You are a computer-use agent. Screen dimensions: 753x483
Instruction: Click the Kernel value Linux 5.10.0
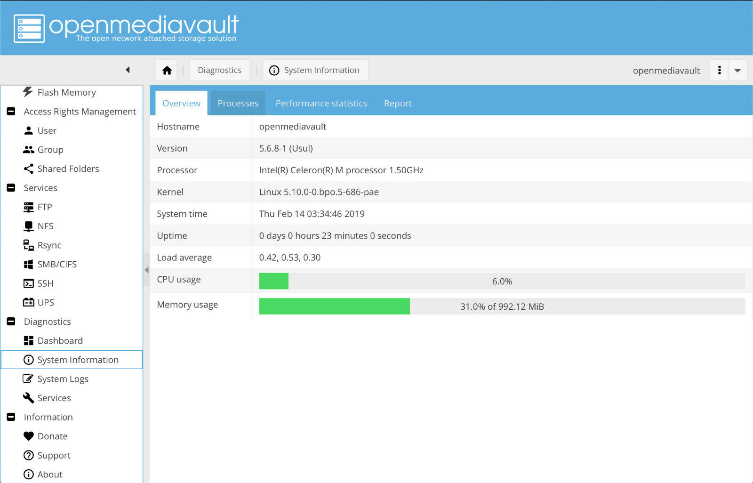pos(319,192)
